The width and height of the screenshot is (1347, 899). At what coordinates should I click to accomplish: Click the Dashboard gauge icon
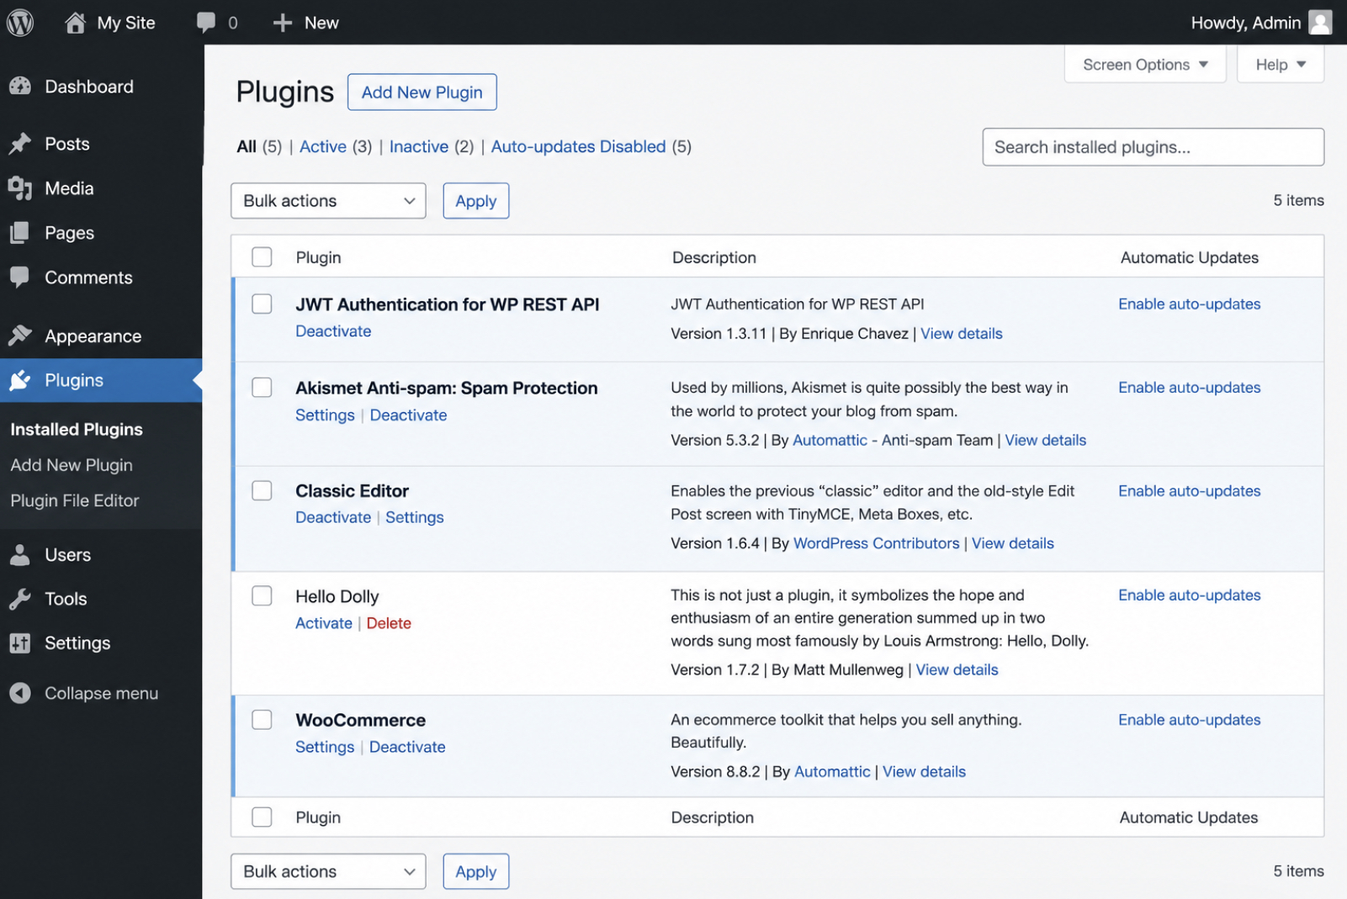(x=20, y=87)
